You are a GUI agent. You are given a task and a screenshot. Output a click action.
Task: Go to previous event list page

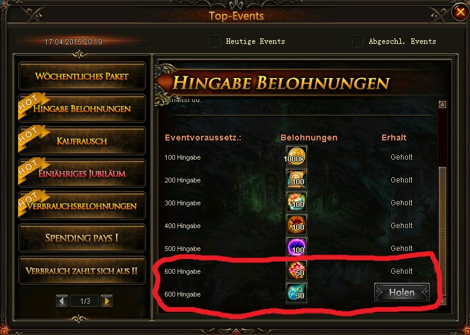(62, 301)
